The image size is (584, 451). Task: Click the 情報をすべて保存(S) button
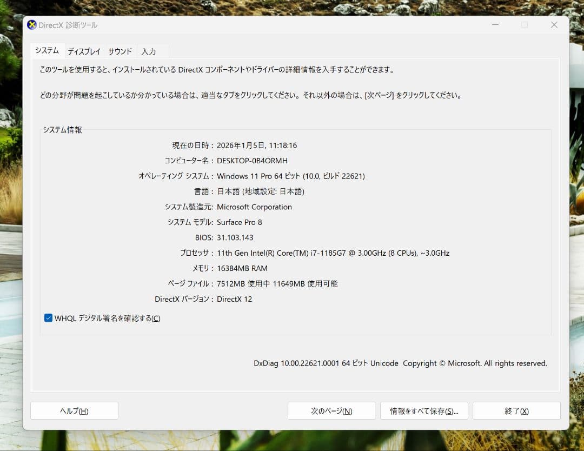click(x=424, y=410)
